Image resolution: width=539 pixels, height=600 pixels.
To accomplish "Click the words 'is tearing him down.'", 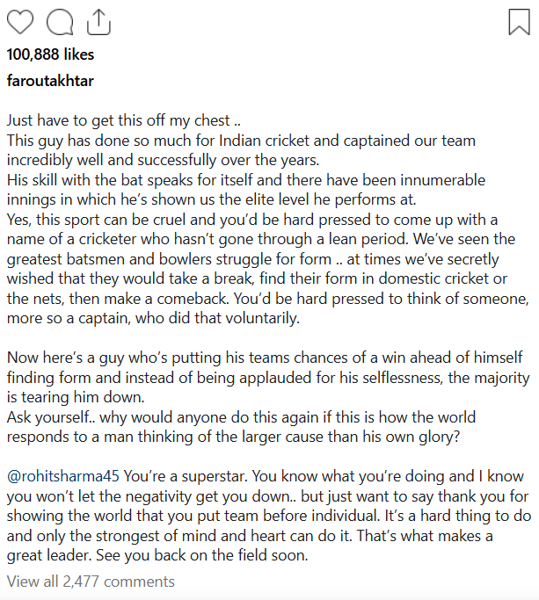I will (76, 397).
